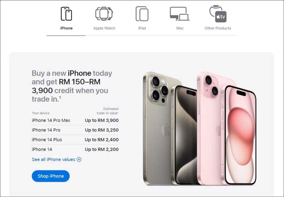The width and height of the screenshot is (284, 197).
Task: Click the footnote 1 after trade in
Action: click(x=60, y=97)
